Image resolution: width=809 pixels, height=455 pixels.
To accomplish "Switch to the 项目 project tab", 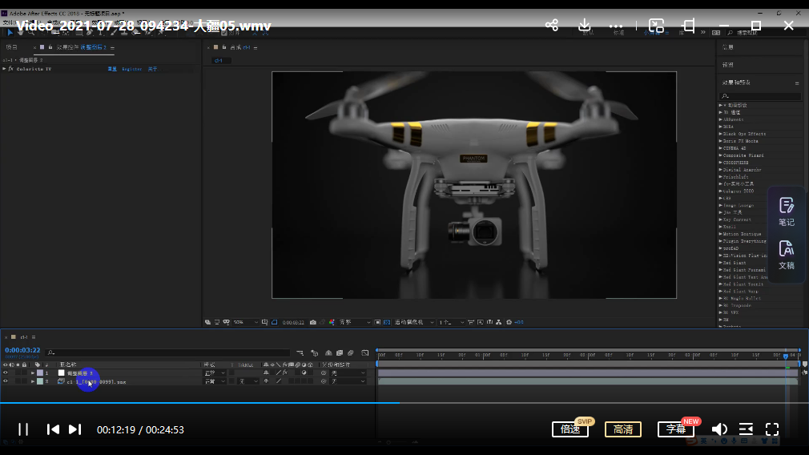I will pos(11,47).
